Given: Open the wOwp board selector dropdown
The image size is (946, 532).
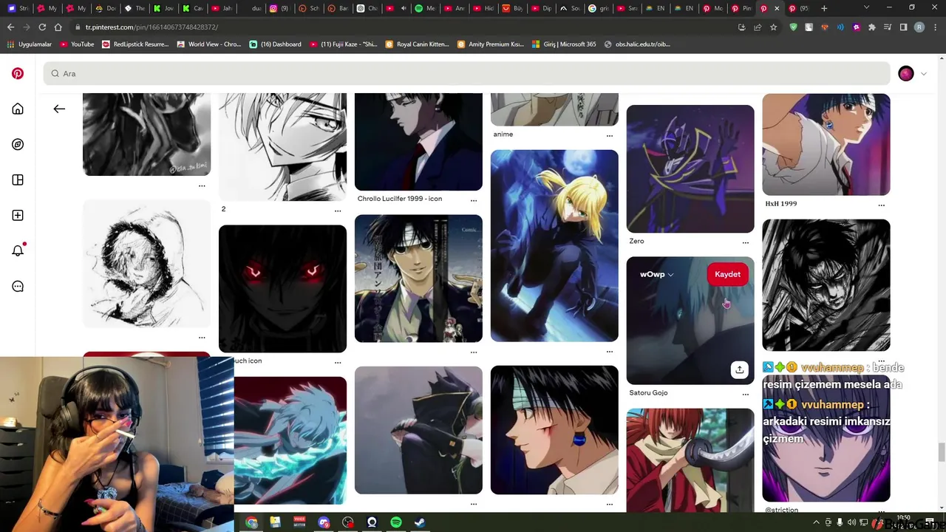Looking at the screenshot, I should point(657,274).
